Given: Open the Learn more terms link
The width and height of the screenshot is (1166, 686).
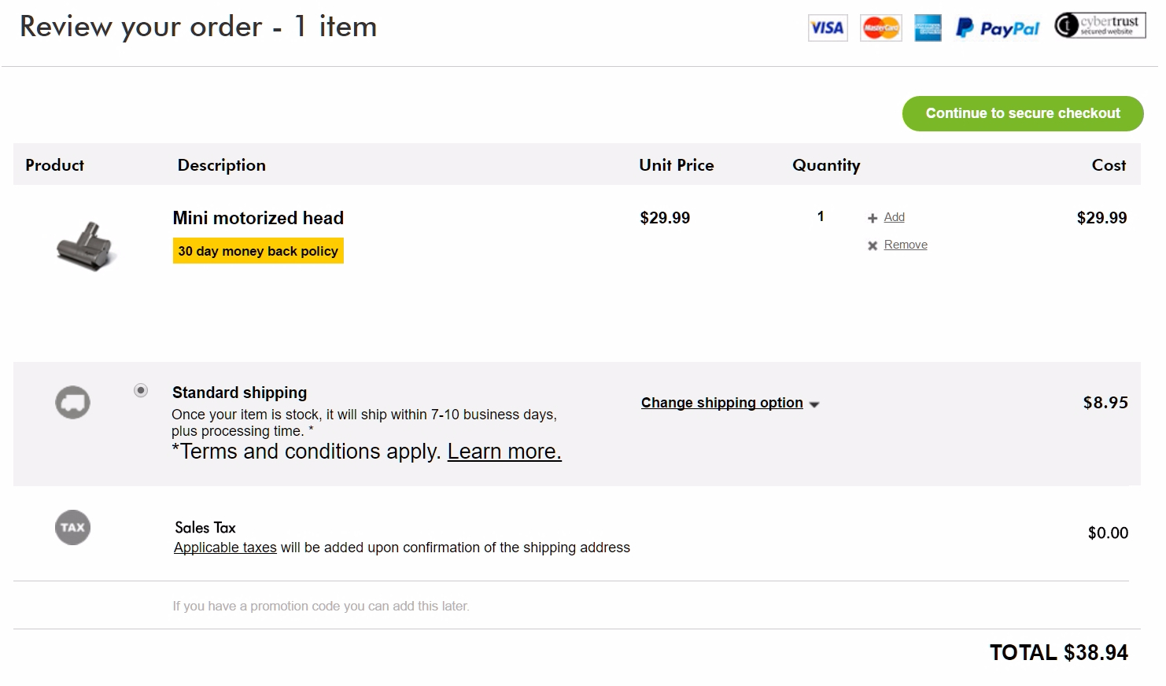Looking at the screenshot, I should coord(504,452).
